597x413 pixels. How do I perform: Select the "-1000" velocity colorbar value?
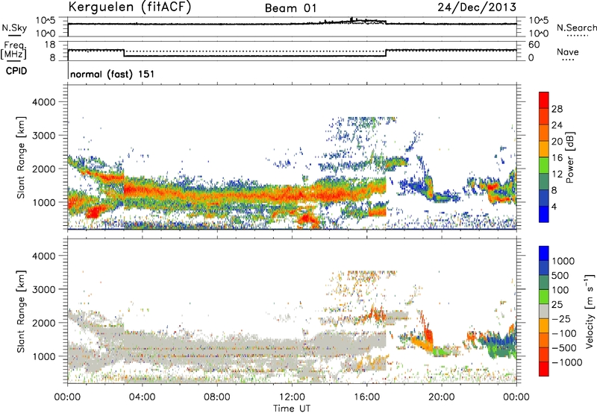coord(567,362)
